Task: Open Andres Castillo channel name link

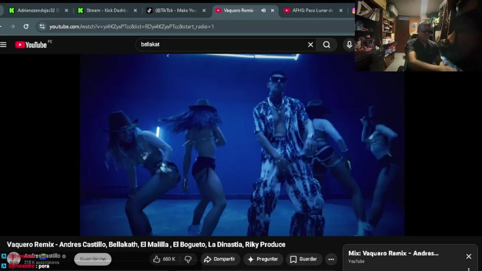Action: tap(42, 256)
